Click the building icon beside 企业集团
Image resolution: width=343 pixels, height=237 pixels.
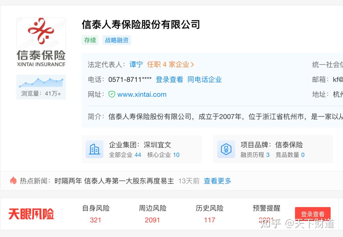coord(94,149)
